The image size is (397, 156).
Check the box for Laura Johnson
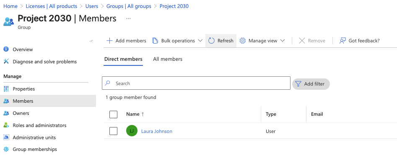click(x=114, y=131)
